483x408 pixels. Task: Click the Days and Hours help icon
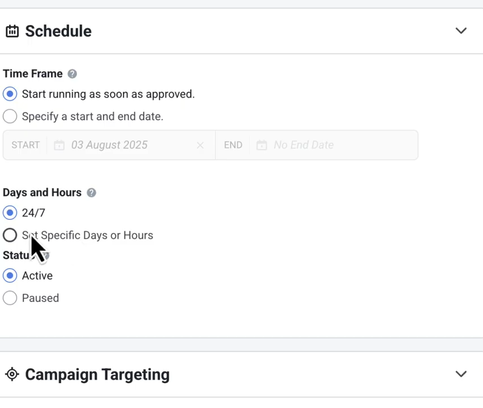click(91, 193)
